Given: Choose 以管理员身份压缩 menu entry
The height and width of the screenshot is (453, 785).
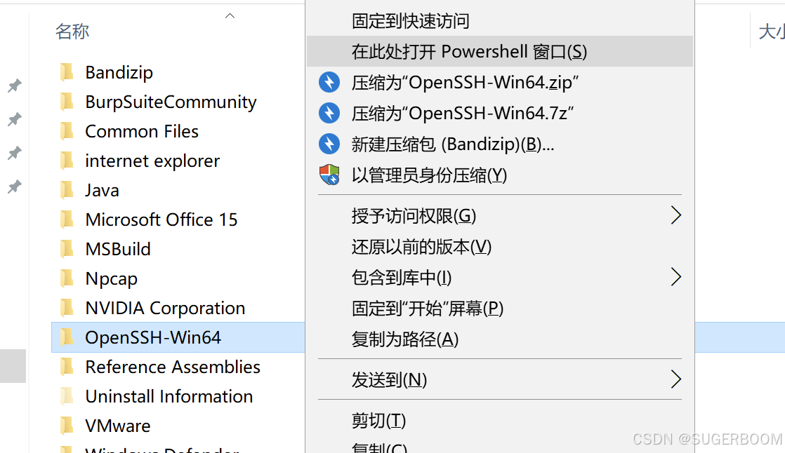Looking at the screenshot, I should pos(500,175).
